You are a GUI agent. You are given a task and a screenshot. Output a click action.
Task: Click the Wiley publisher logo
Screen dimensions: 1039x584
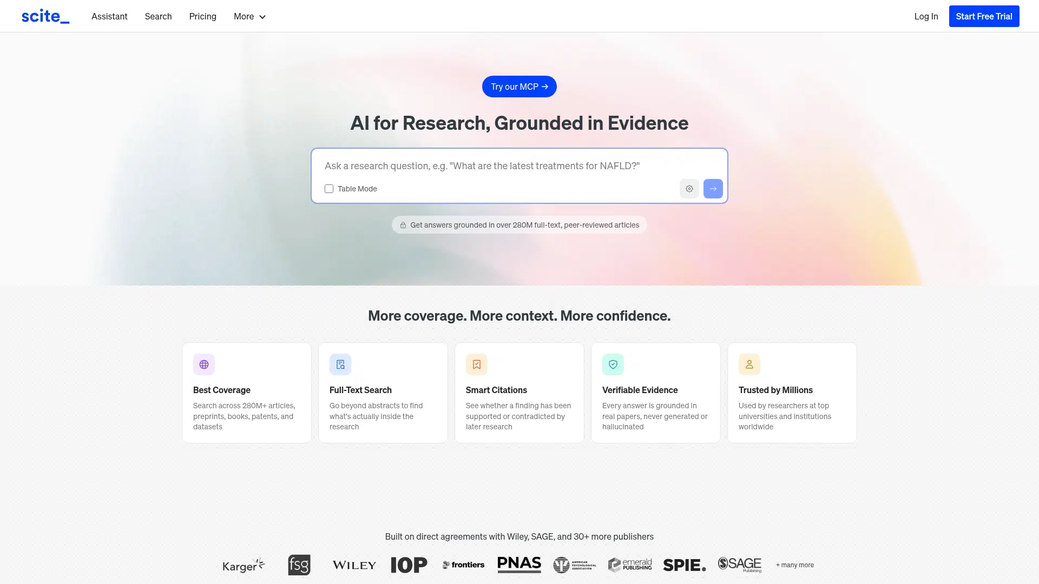click(x=354, y=565)
